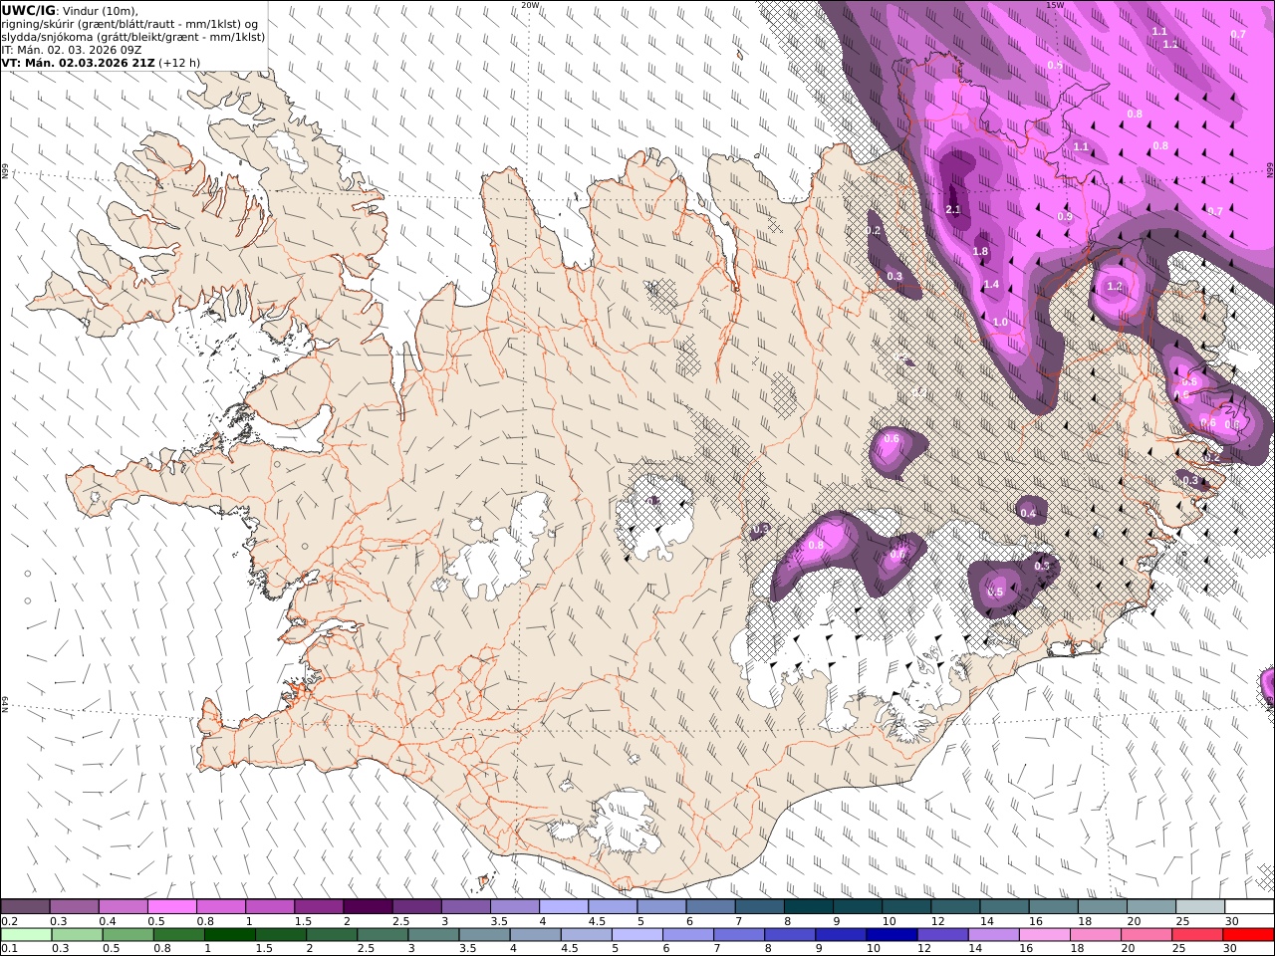Click the dark plum 0.2 swatch starting the upper legend
The image size is (1275, 956).
coord(25,907)
